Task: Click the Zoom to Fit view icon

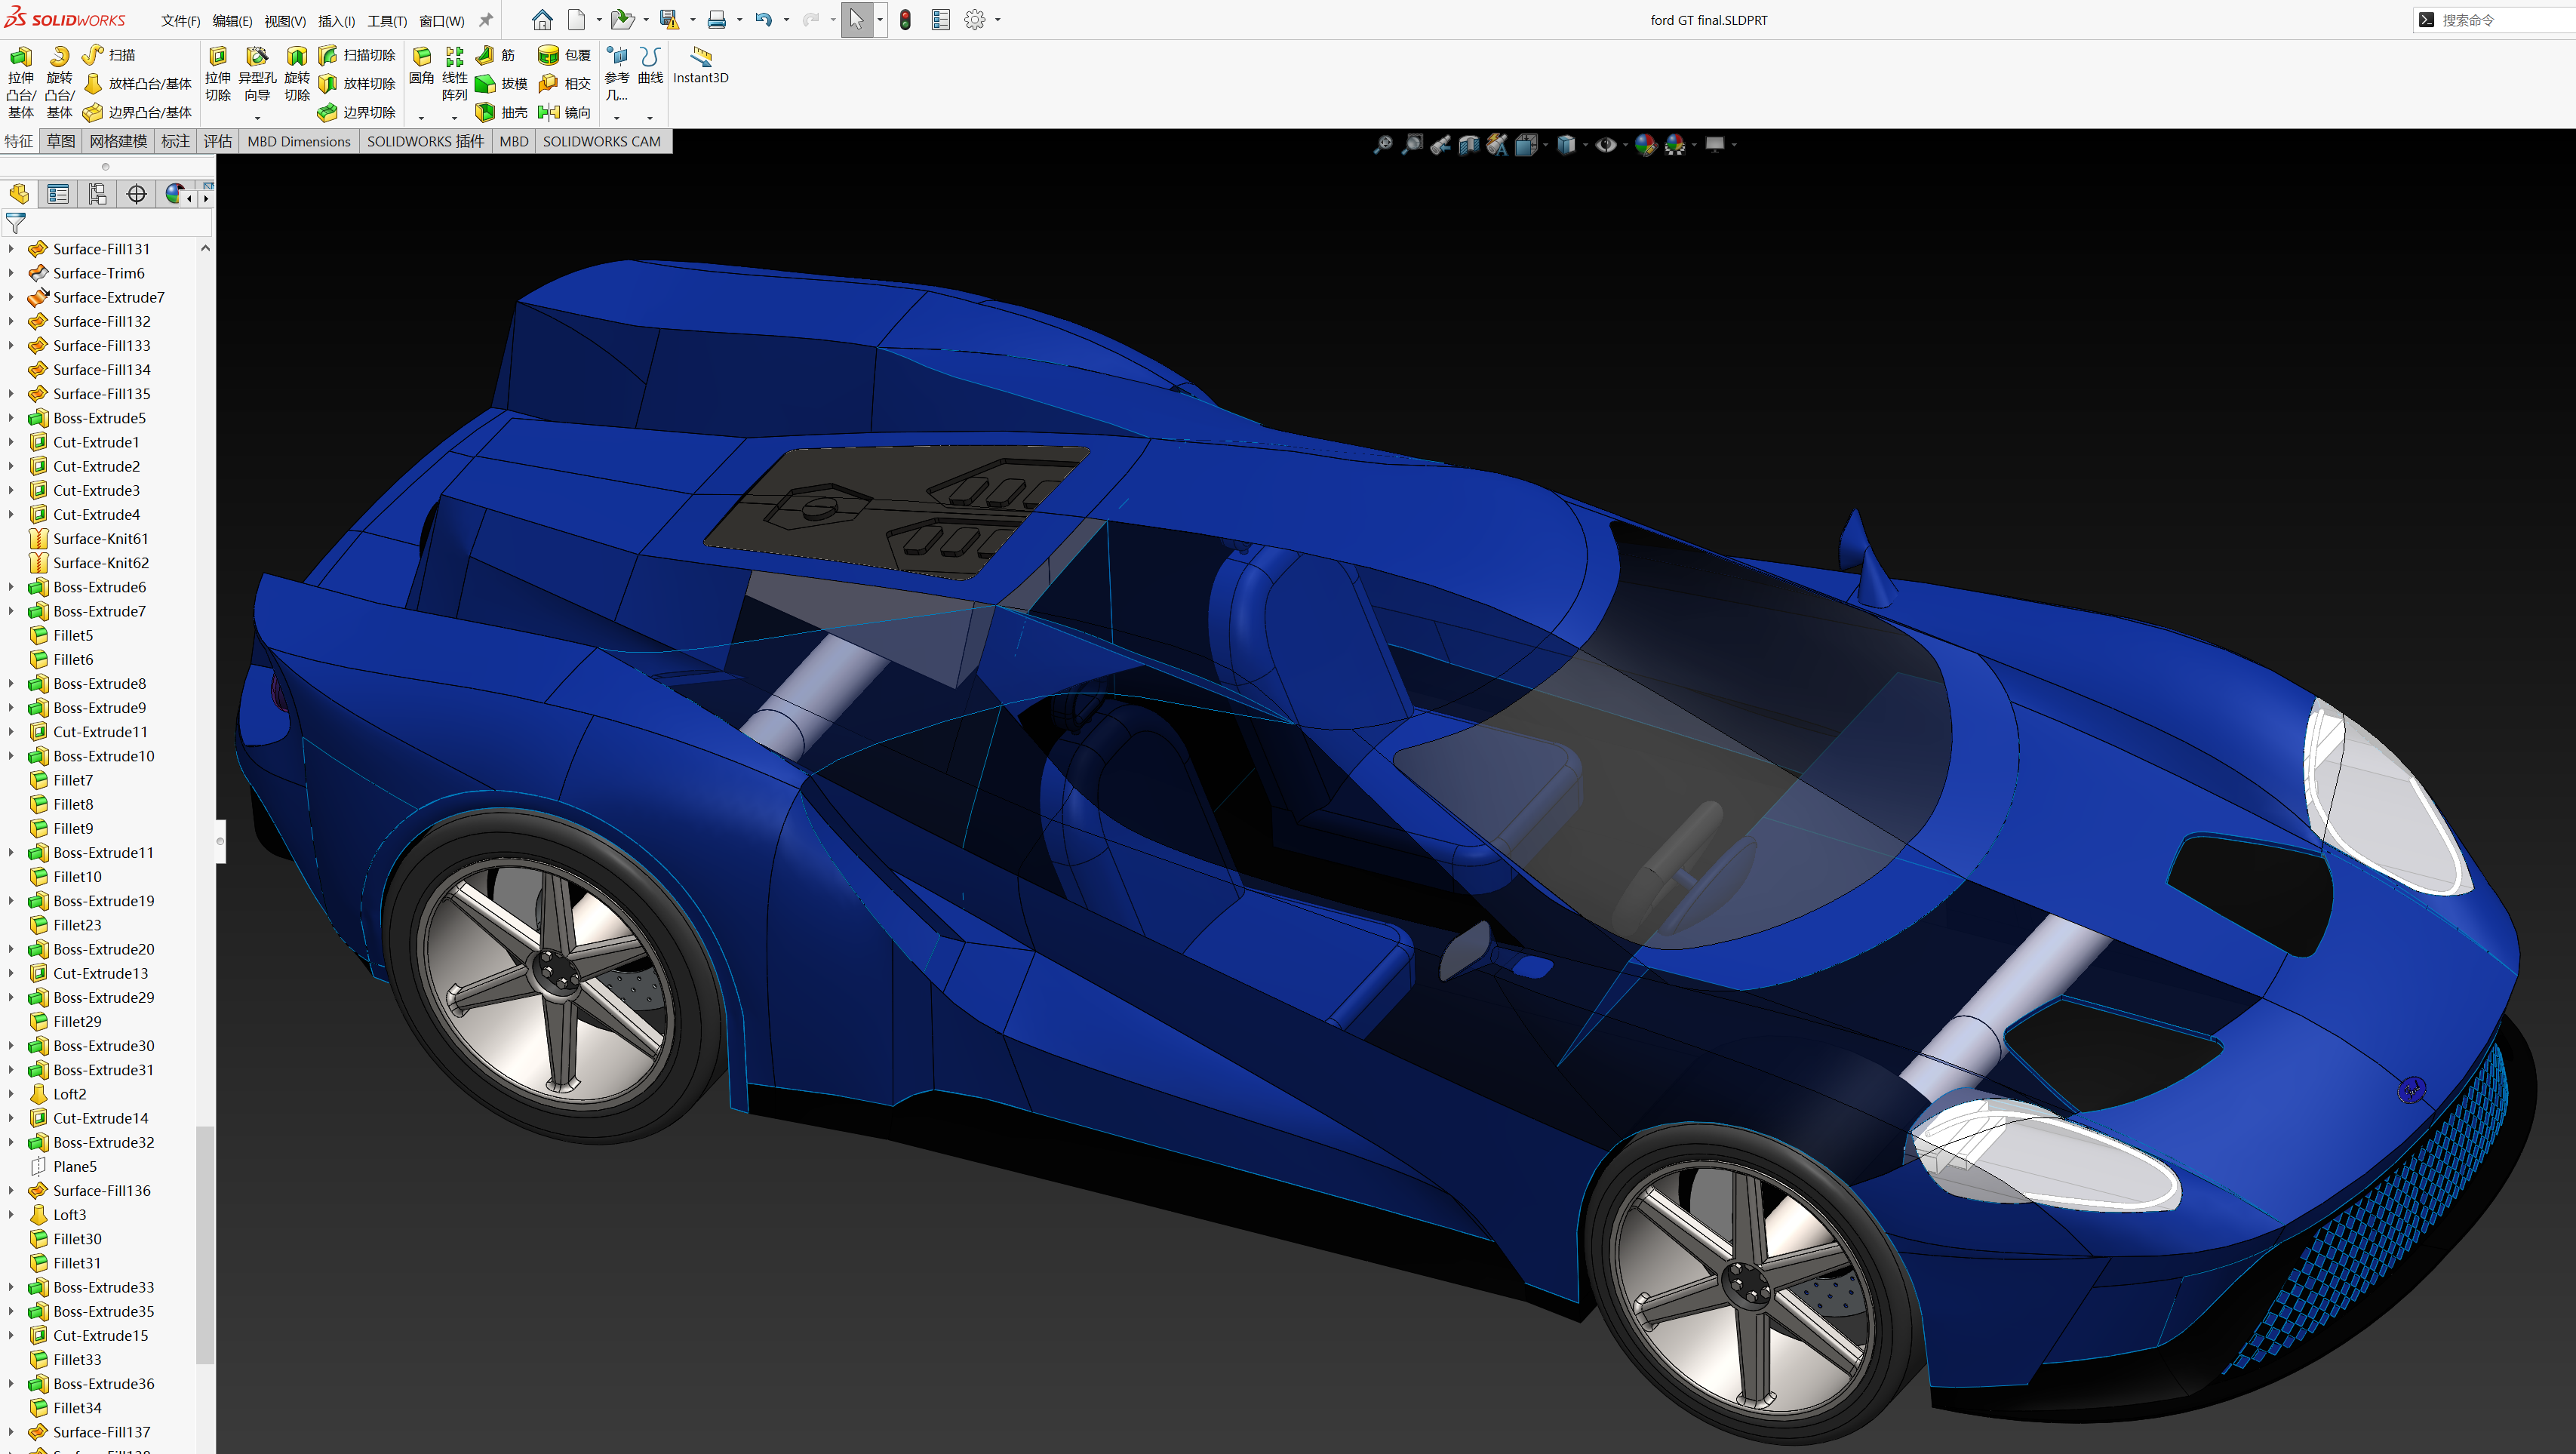Action: tap(1383, 145)
